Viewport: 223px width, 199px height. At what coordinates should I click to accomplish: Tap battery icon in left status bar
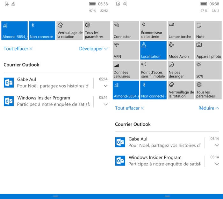pos(92,4)
